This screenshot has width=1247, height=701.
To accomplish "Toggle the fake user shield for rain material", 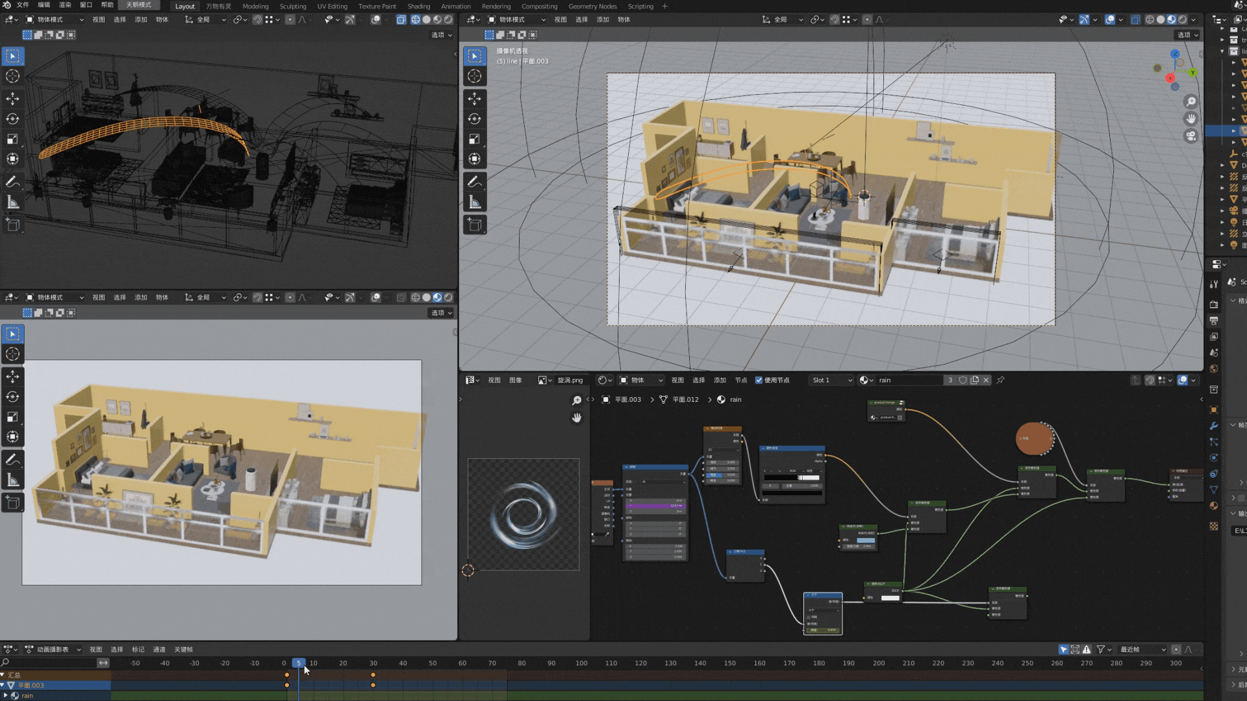I will [x=963, y=380].
